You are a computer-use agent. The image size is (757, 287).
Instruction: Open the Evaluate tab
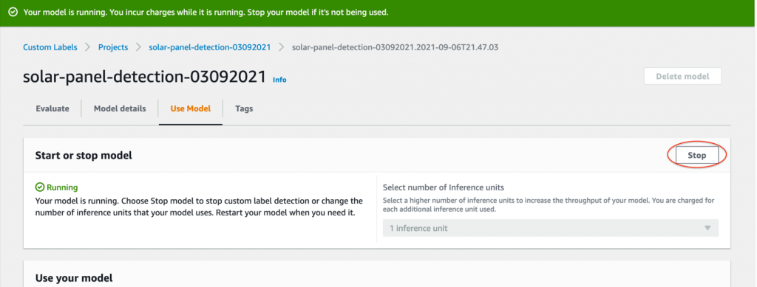point(52,108)
